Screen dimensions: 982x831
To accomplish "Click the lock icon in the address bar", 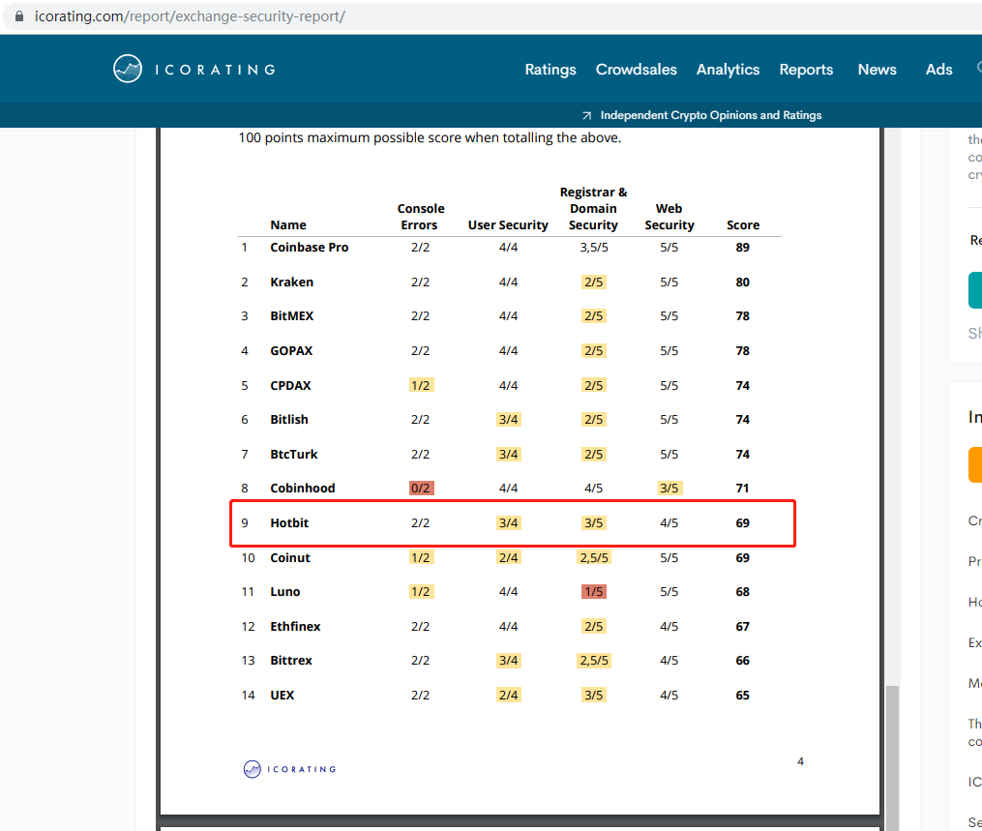I will pos(18,16).
